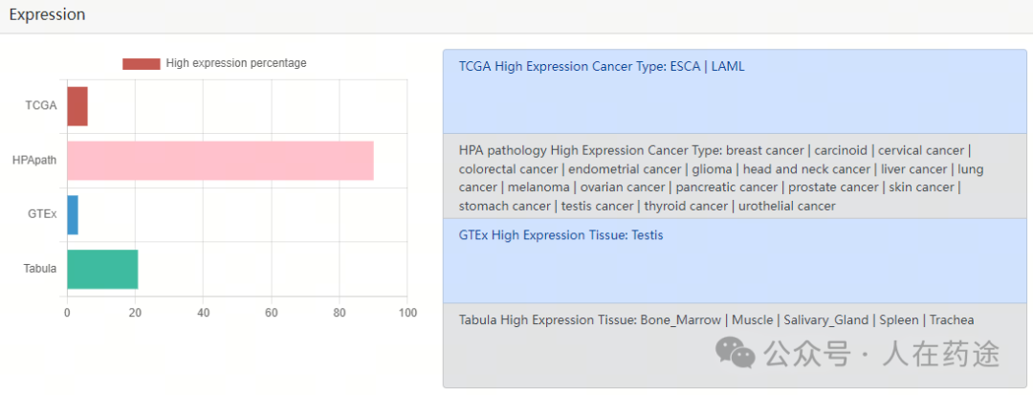Click the HPA pathology High Expression panel
Screen dimensions: 1033x395
[735, 176]
